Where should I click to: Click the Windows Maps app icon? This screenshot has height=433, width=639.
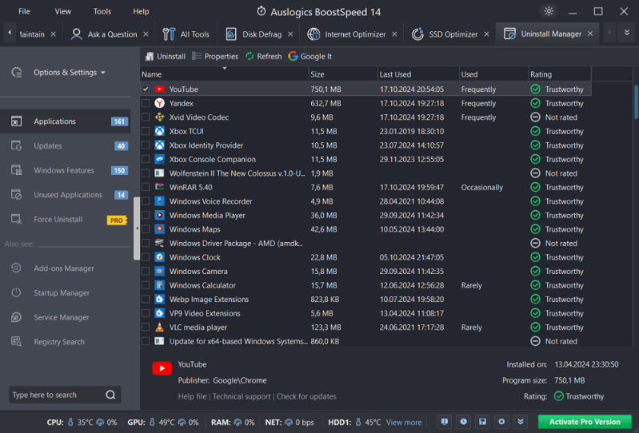[159, 229]
